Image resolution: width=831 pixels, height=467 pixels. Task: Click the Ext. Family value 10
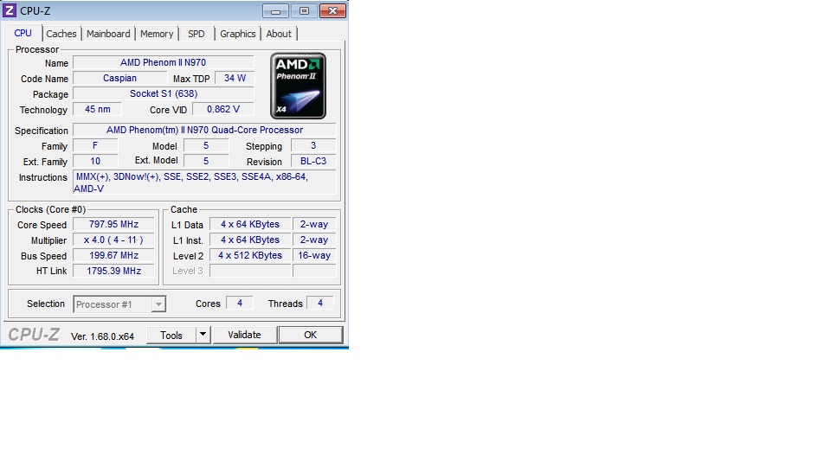pyautogui.click(x=95, y=161)
